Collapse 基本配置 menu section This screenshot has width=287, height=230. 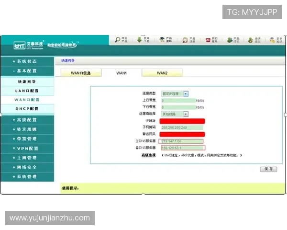click(27, 71)
